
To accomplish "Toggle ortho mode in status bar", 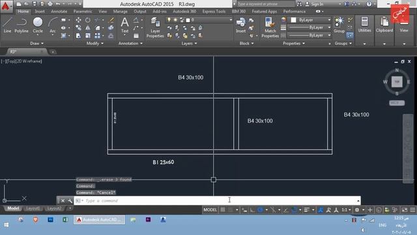I will coord(252,210).
